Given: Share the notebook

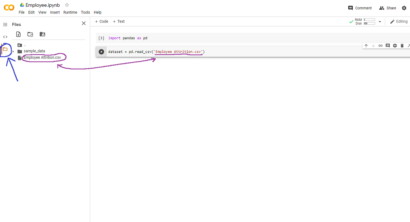Looking at the screenshot, I should tap(387, 8).
